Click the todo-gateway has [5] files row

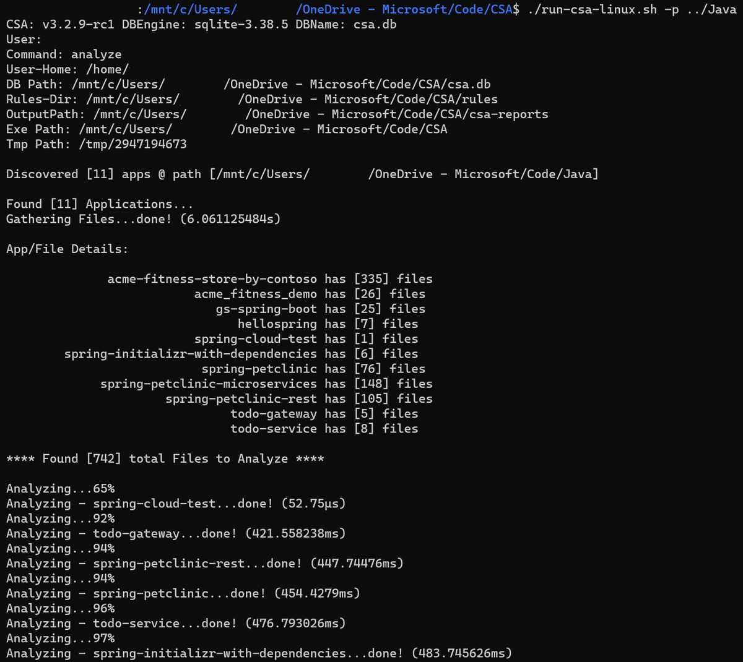pos(324,413)
